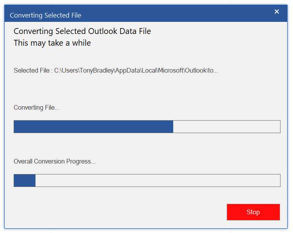Click the 'Converting File...' label
The image size is (293, 233).
point(36,108)
